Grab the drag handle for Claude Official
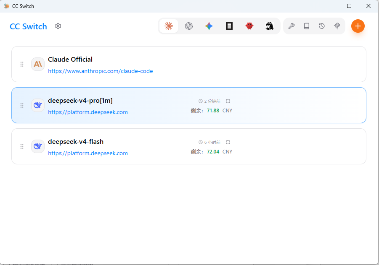 coord(22,64)
